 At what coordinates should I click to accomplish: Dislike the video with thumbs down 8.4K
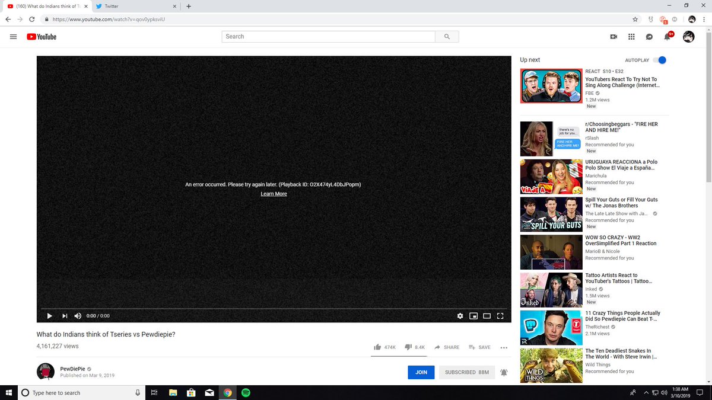[x=415, y=347]
